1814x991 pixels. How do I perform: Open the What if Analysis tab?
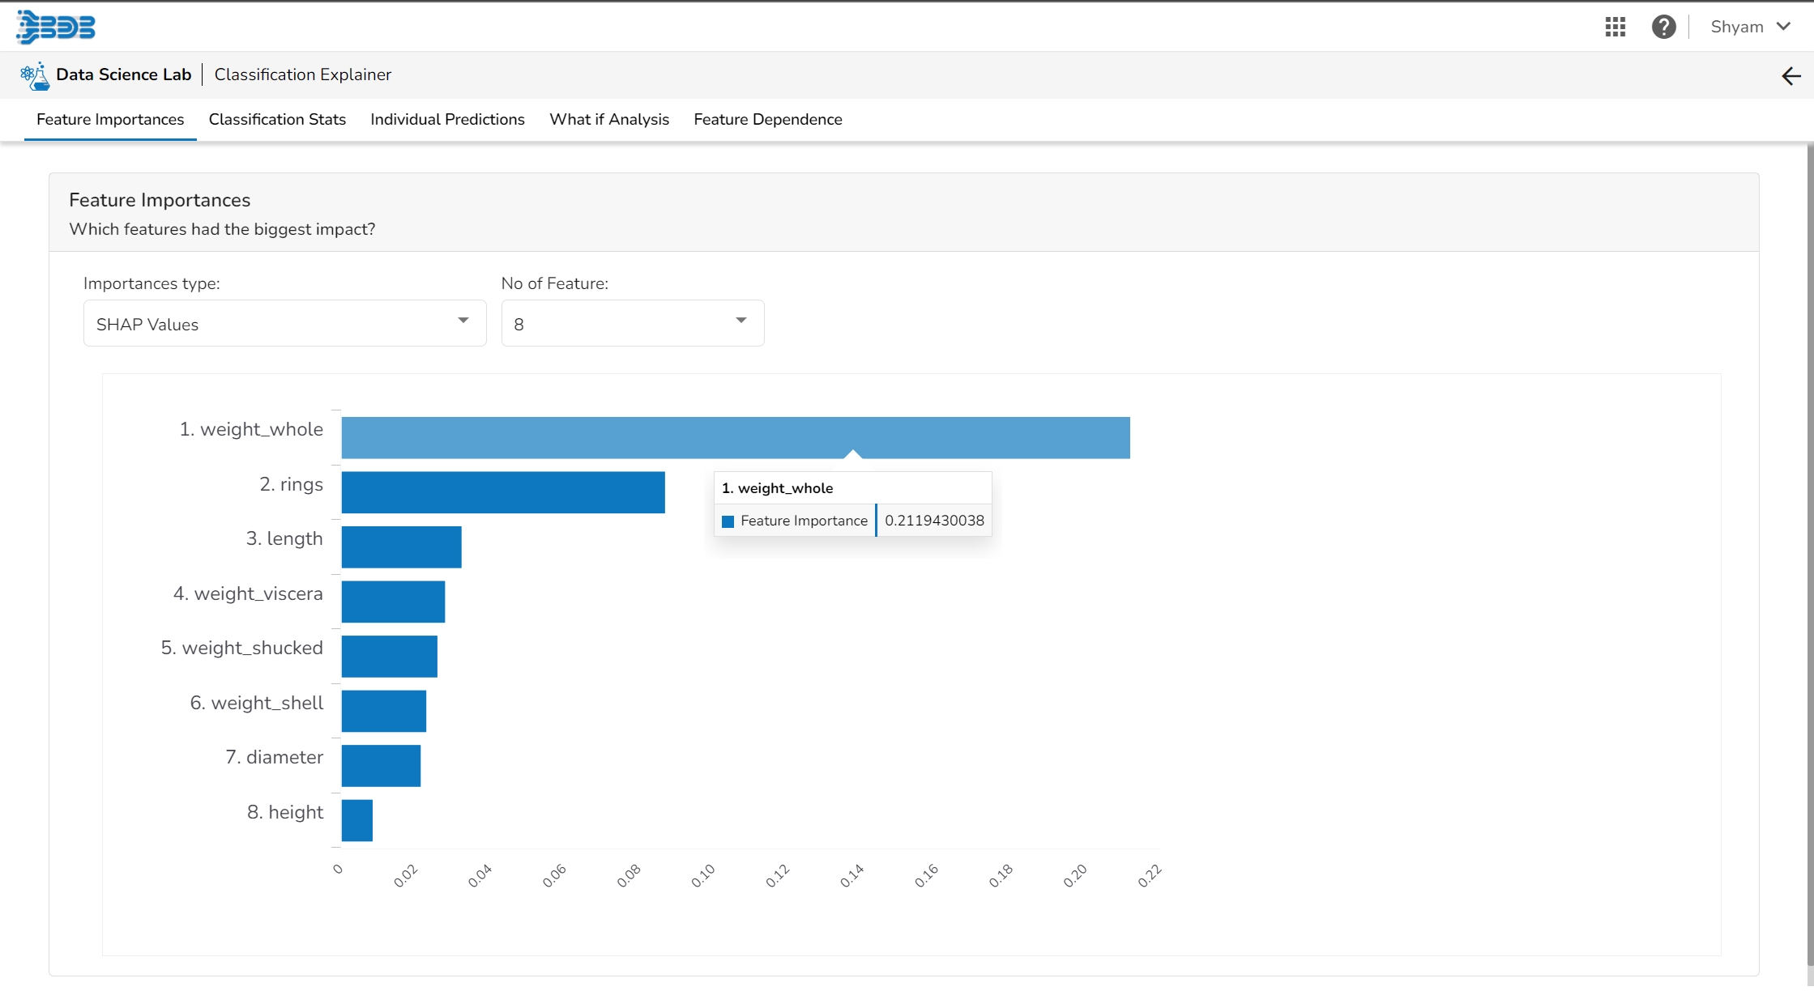(609, 119)
